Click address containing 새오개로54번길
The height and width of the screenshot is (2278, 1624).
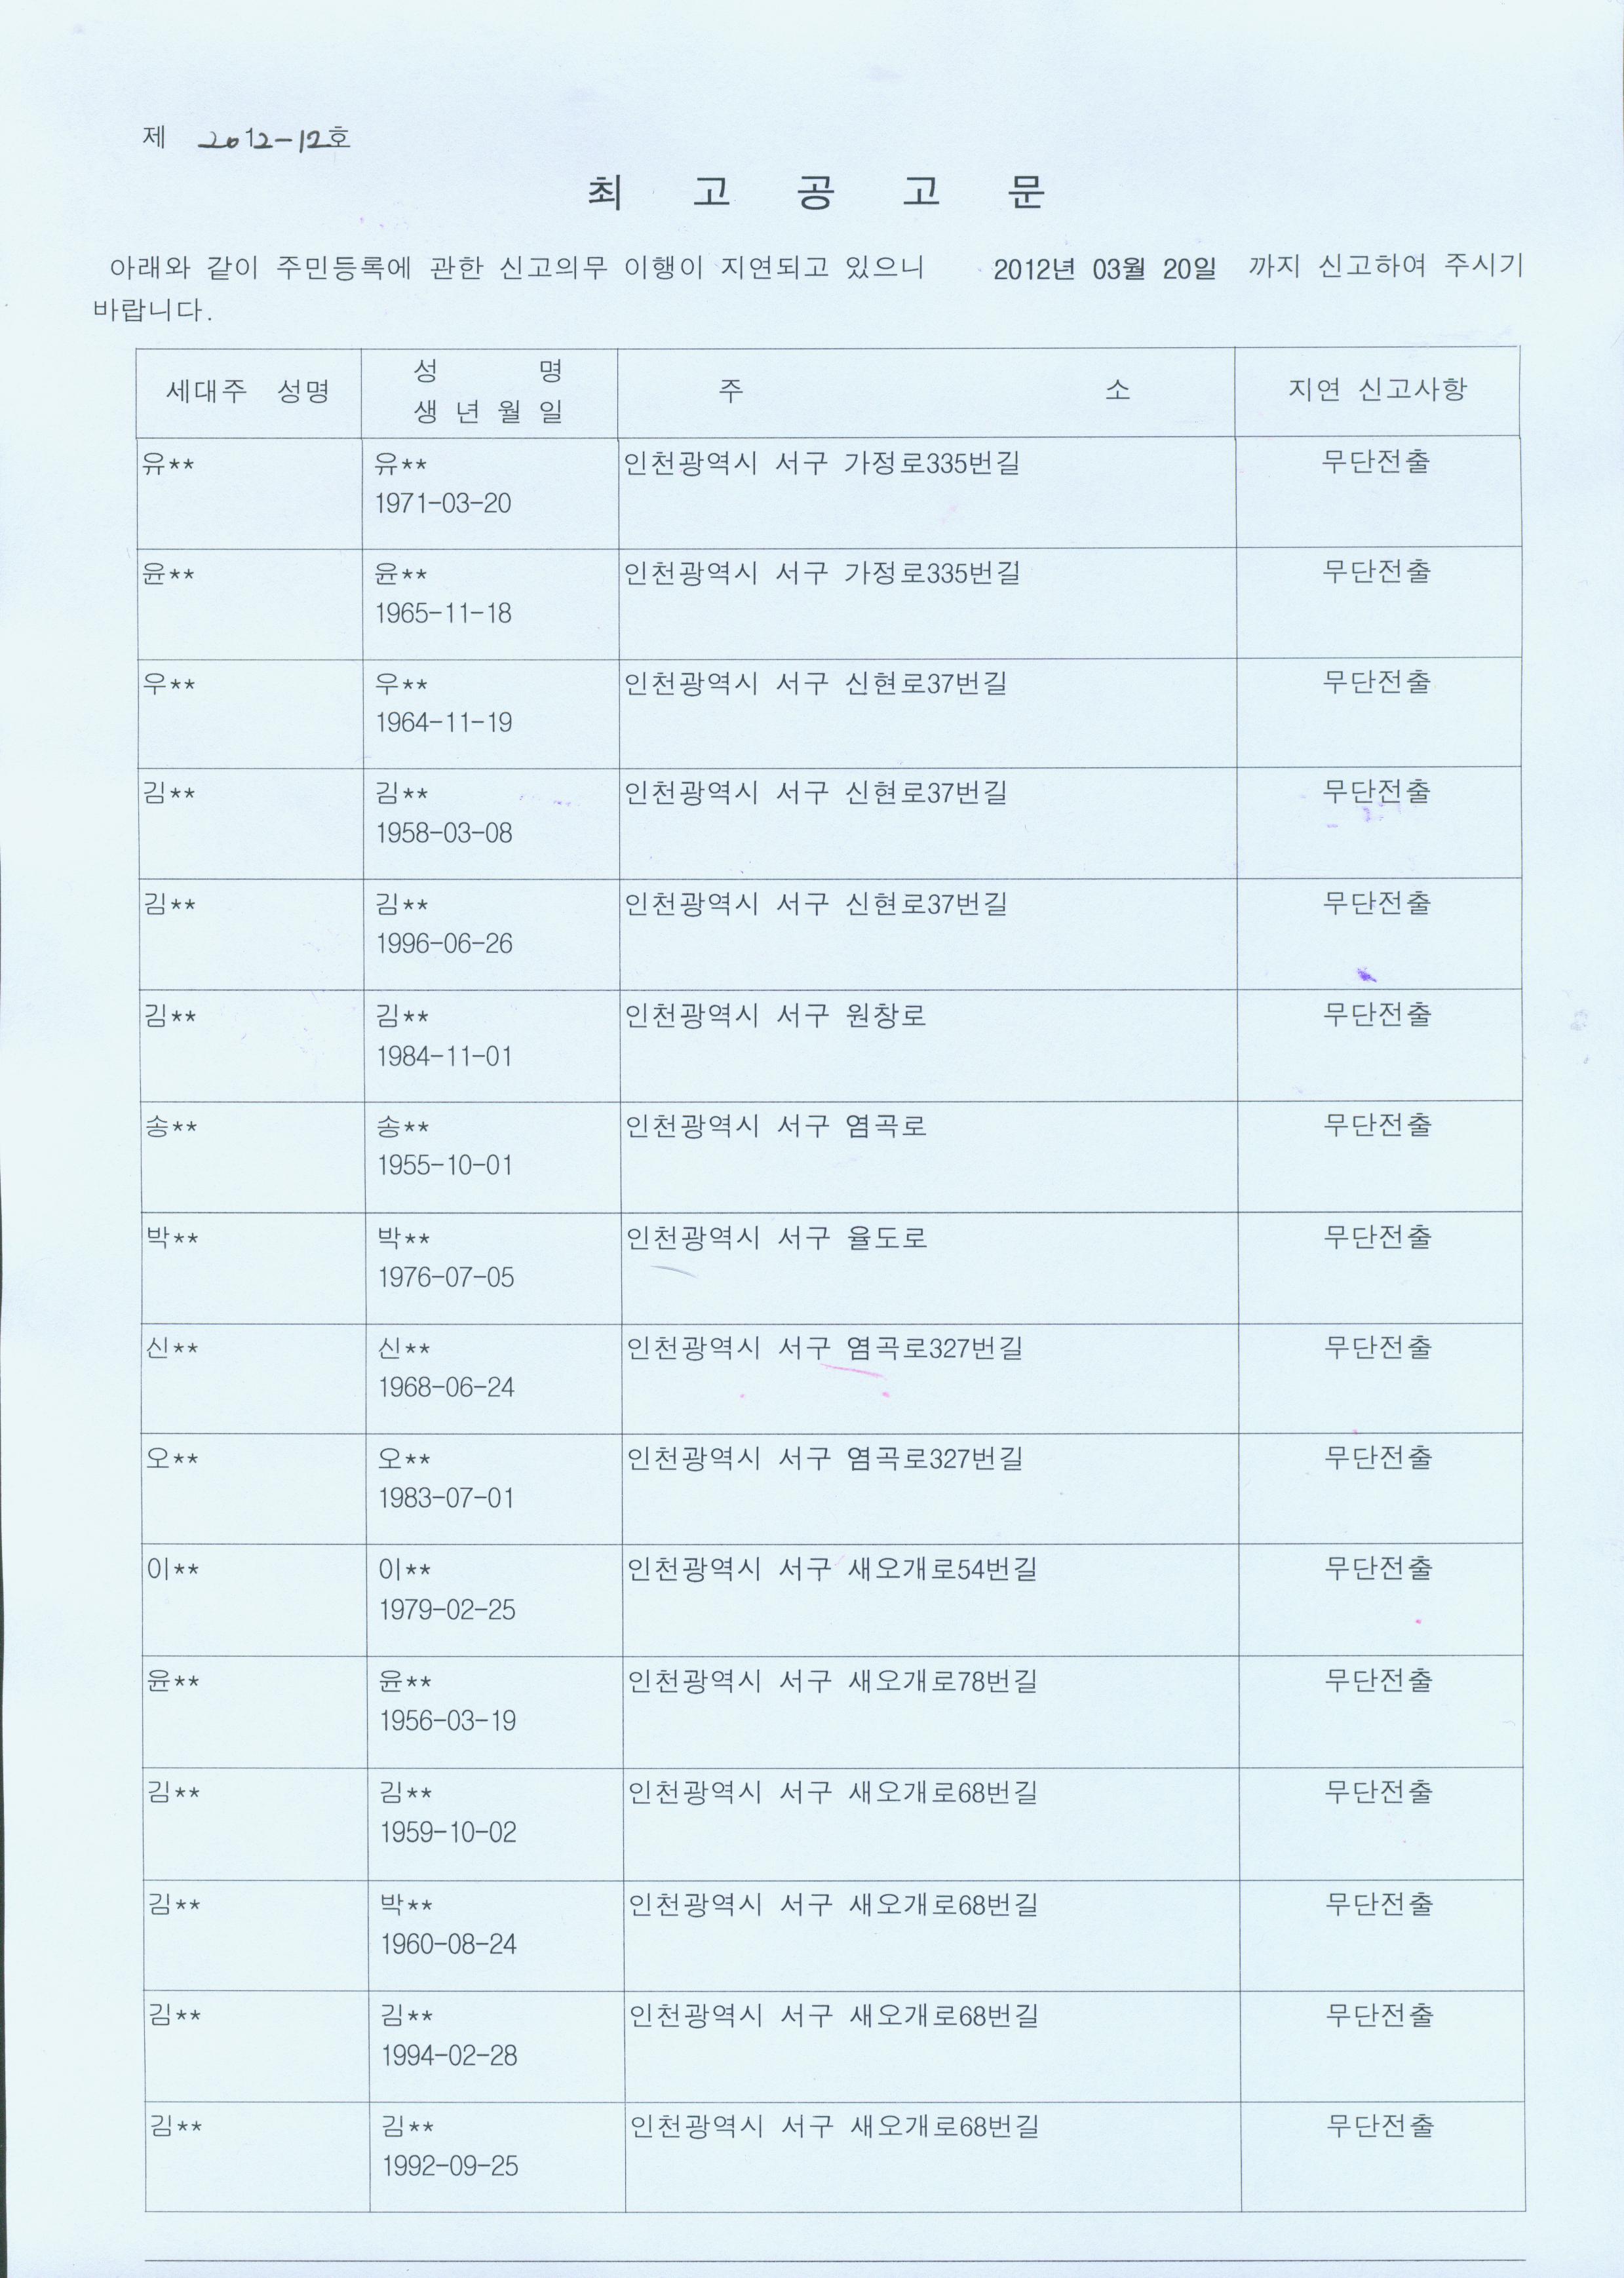point(832,1569)
